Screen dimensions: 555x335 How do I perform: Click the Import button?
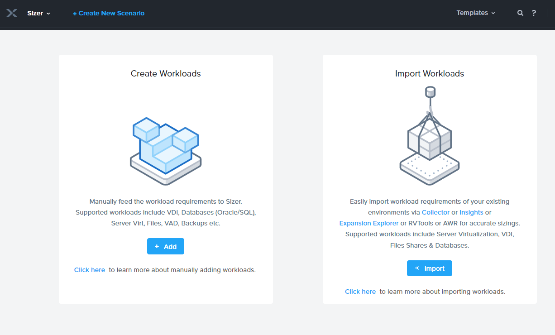click(x=429, y=268)
